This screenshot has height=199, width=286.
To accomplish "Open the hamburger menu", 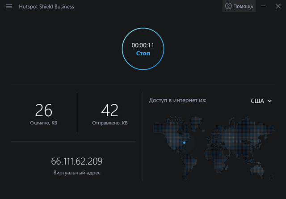I will (x=9, y=7).
